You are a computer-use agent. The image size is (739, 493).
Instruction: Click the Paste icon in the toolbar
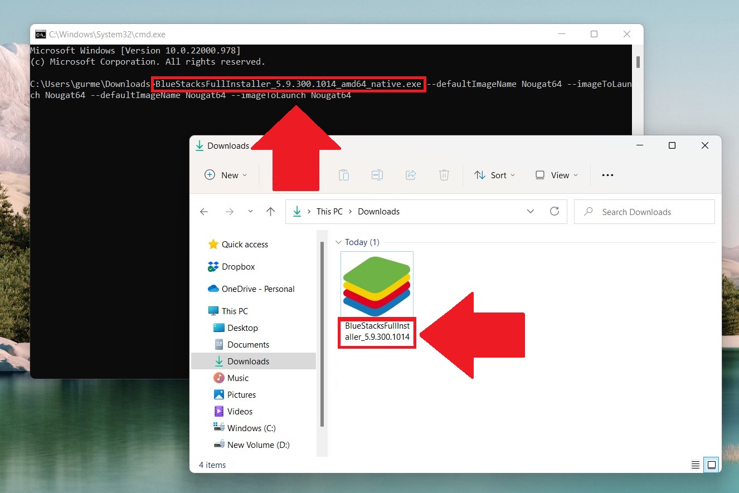(x=343, y=175)
